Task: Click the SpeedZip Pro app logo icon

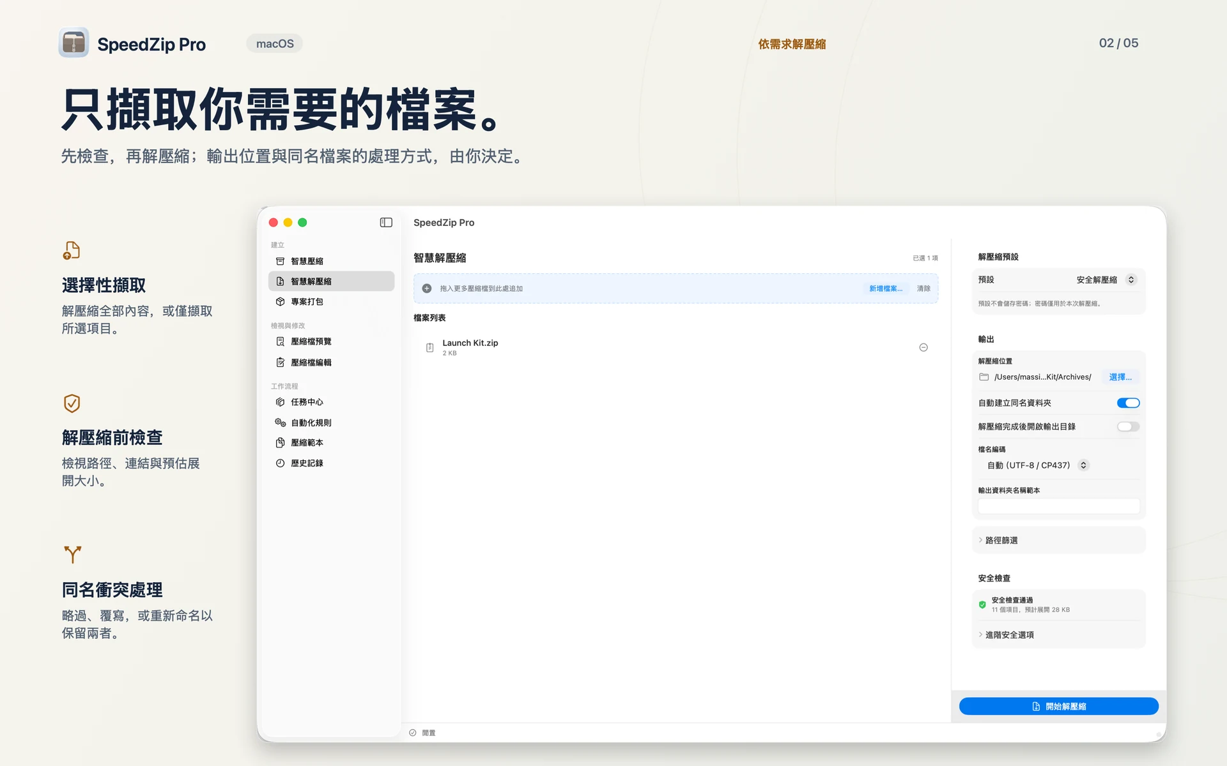Action: point(73,43)
